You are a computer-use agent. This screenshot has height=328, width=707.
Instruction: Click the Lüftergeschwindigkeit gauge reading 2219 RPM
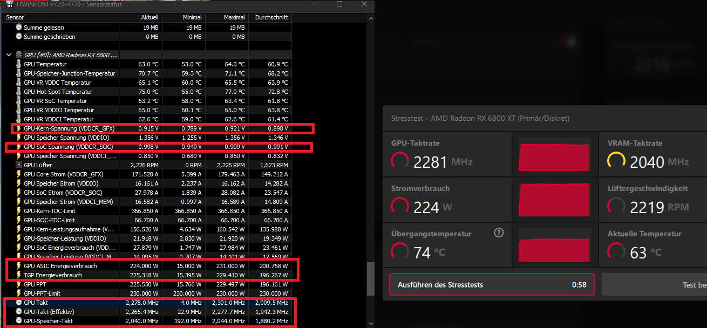pyautogui.click(x=616, y=206)
